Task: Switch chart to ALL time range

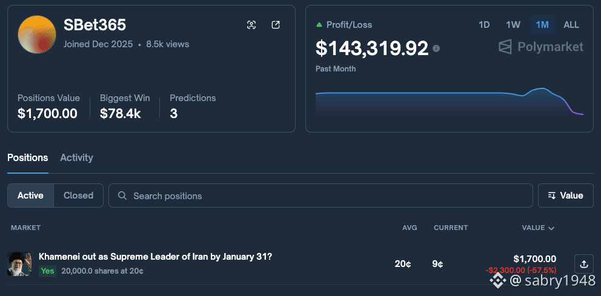Action: tap(571, 25)
